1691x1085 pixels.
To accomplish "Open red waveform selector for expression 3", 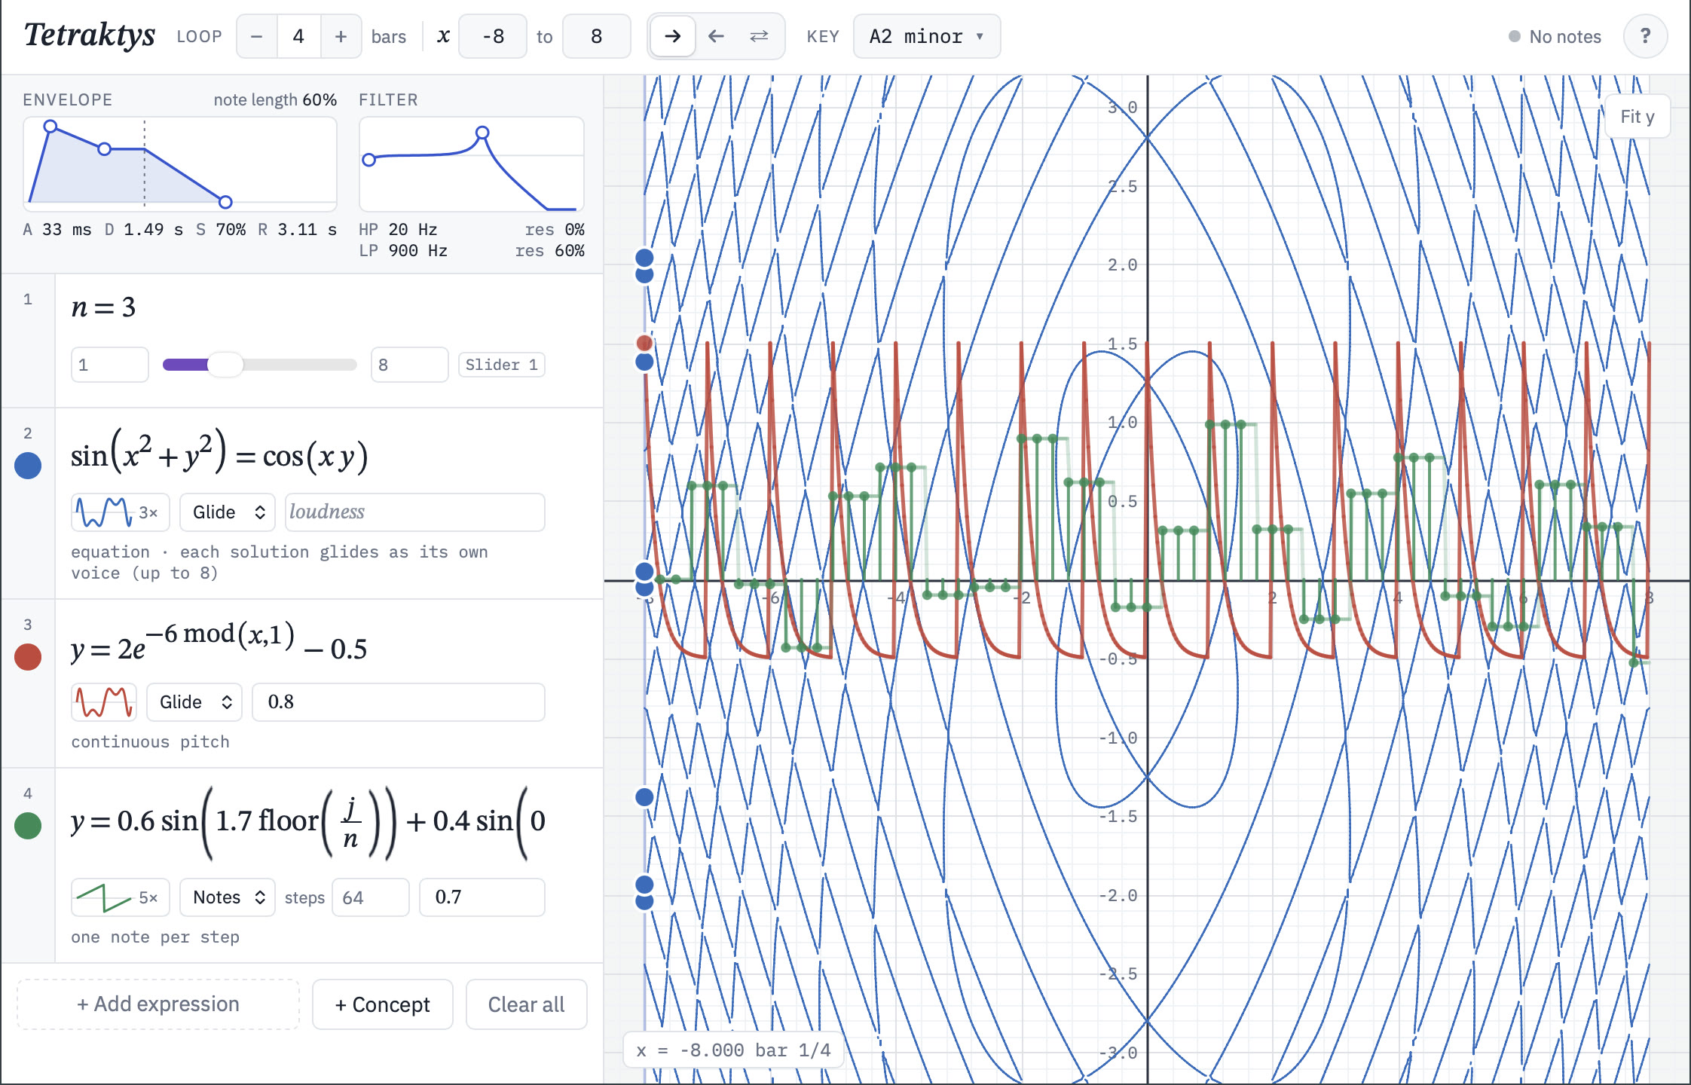I will click(x=104, y=702).
